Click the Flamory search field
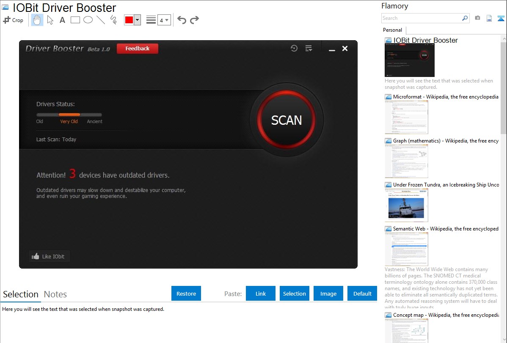The width and height of the screenshot is (507, 343). pyautogui.click(x=422, y=18)
